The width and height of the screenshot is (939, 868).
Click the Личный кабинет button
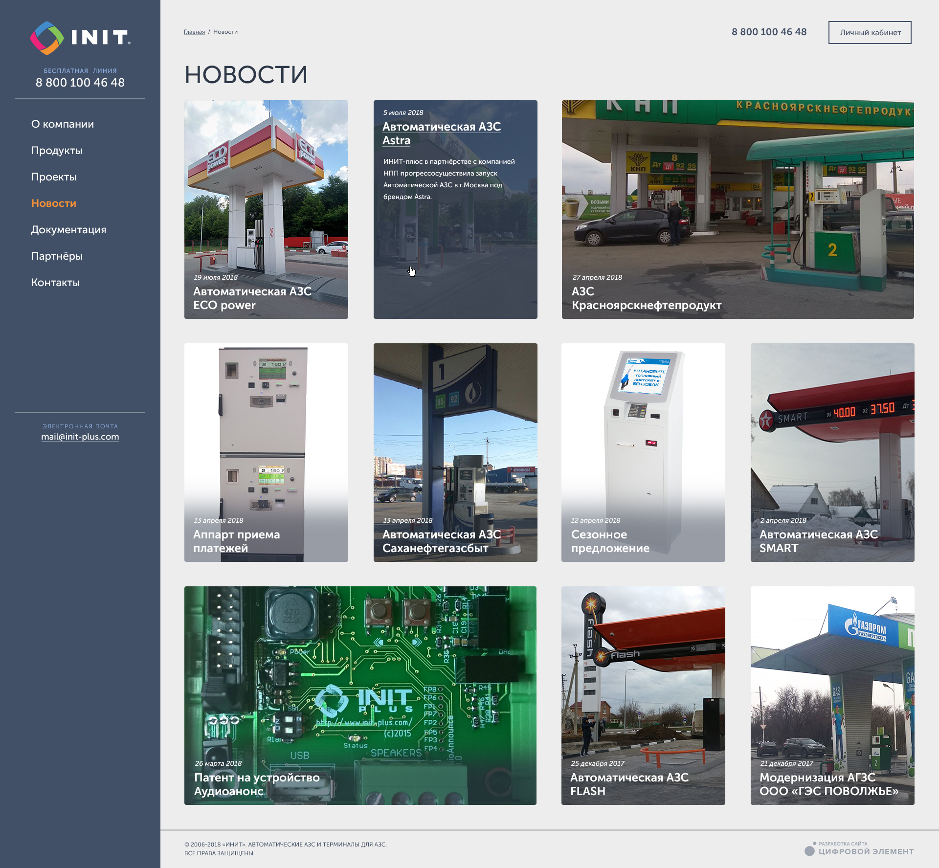tap(870, 33)
